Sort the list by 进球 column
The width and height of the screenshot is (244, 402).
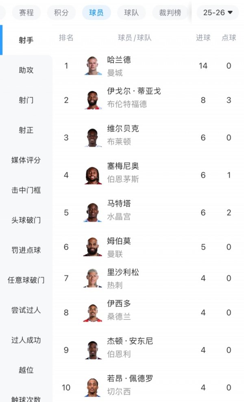pyautogui.click(x=203, y=38)
